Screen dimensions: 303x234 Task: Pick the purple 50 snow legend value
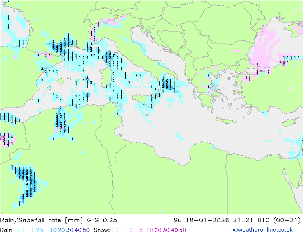183,230
